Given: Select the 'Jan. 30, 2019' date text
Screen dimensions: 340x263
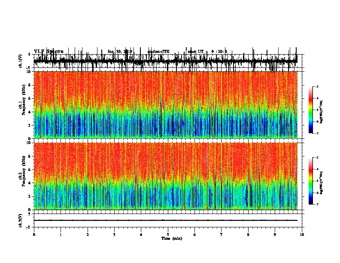Looking at the screenshot, I should click(x=120, y=52).
